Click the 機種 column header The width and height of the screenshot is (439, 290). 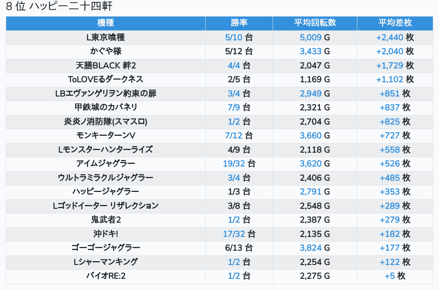[x=106, y=23]
